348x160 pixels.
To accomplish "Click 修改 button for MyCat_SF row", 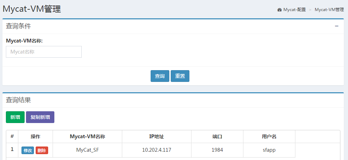I will pos(28,150).
